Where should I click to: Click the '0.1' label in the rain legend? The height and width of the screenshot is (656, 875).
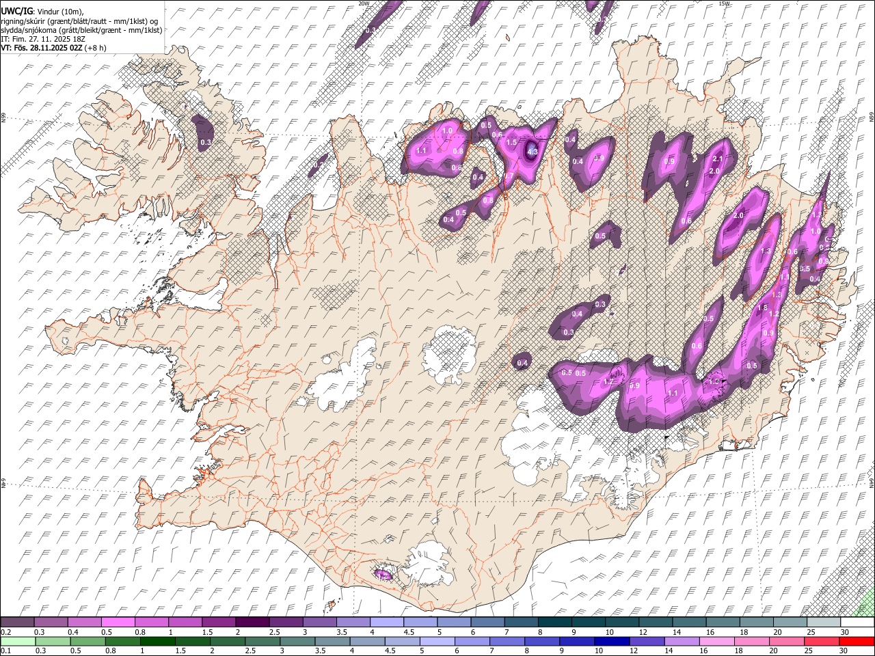click(x=5, y=651)
